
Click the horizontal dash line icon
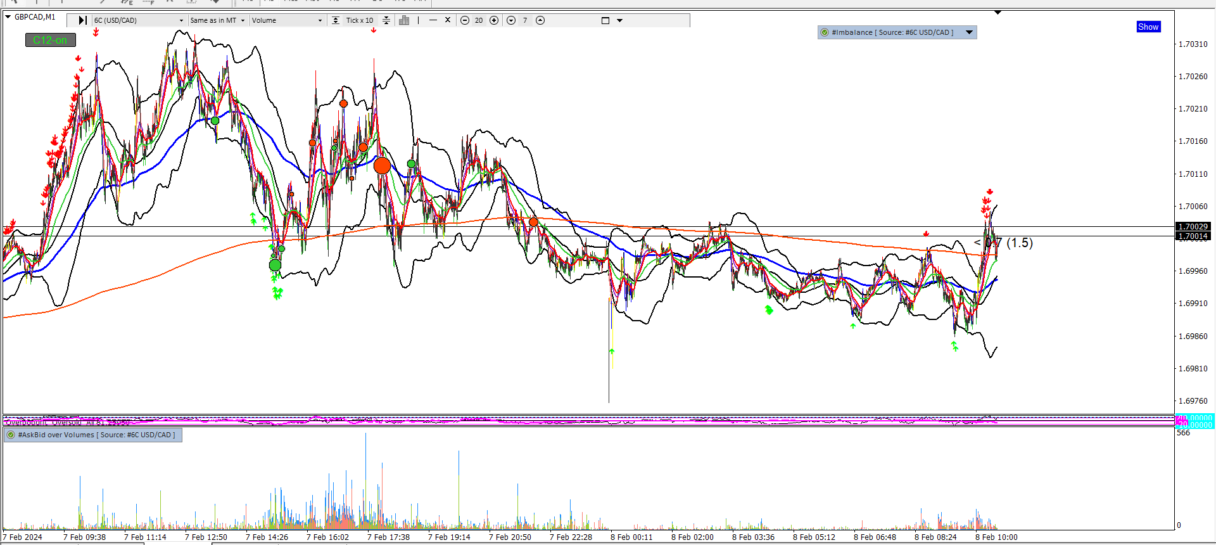click(x=433, y=20)
